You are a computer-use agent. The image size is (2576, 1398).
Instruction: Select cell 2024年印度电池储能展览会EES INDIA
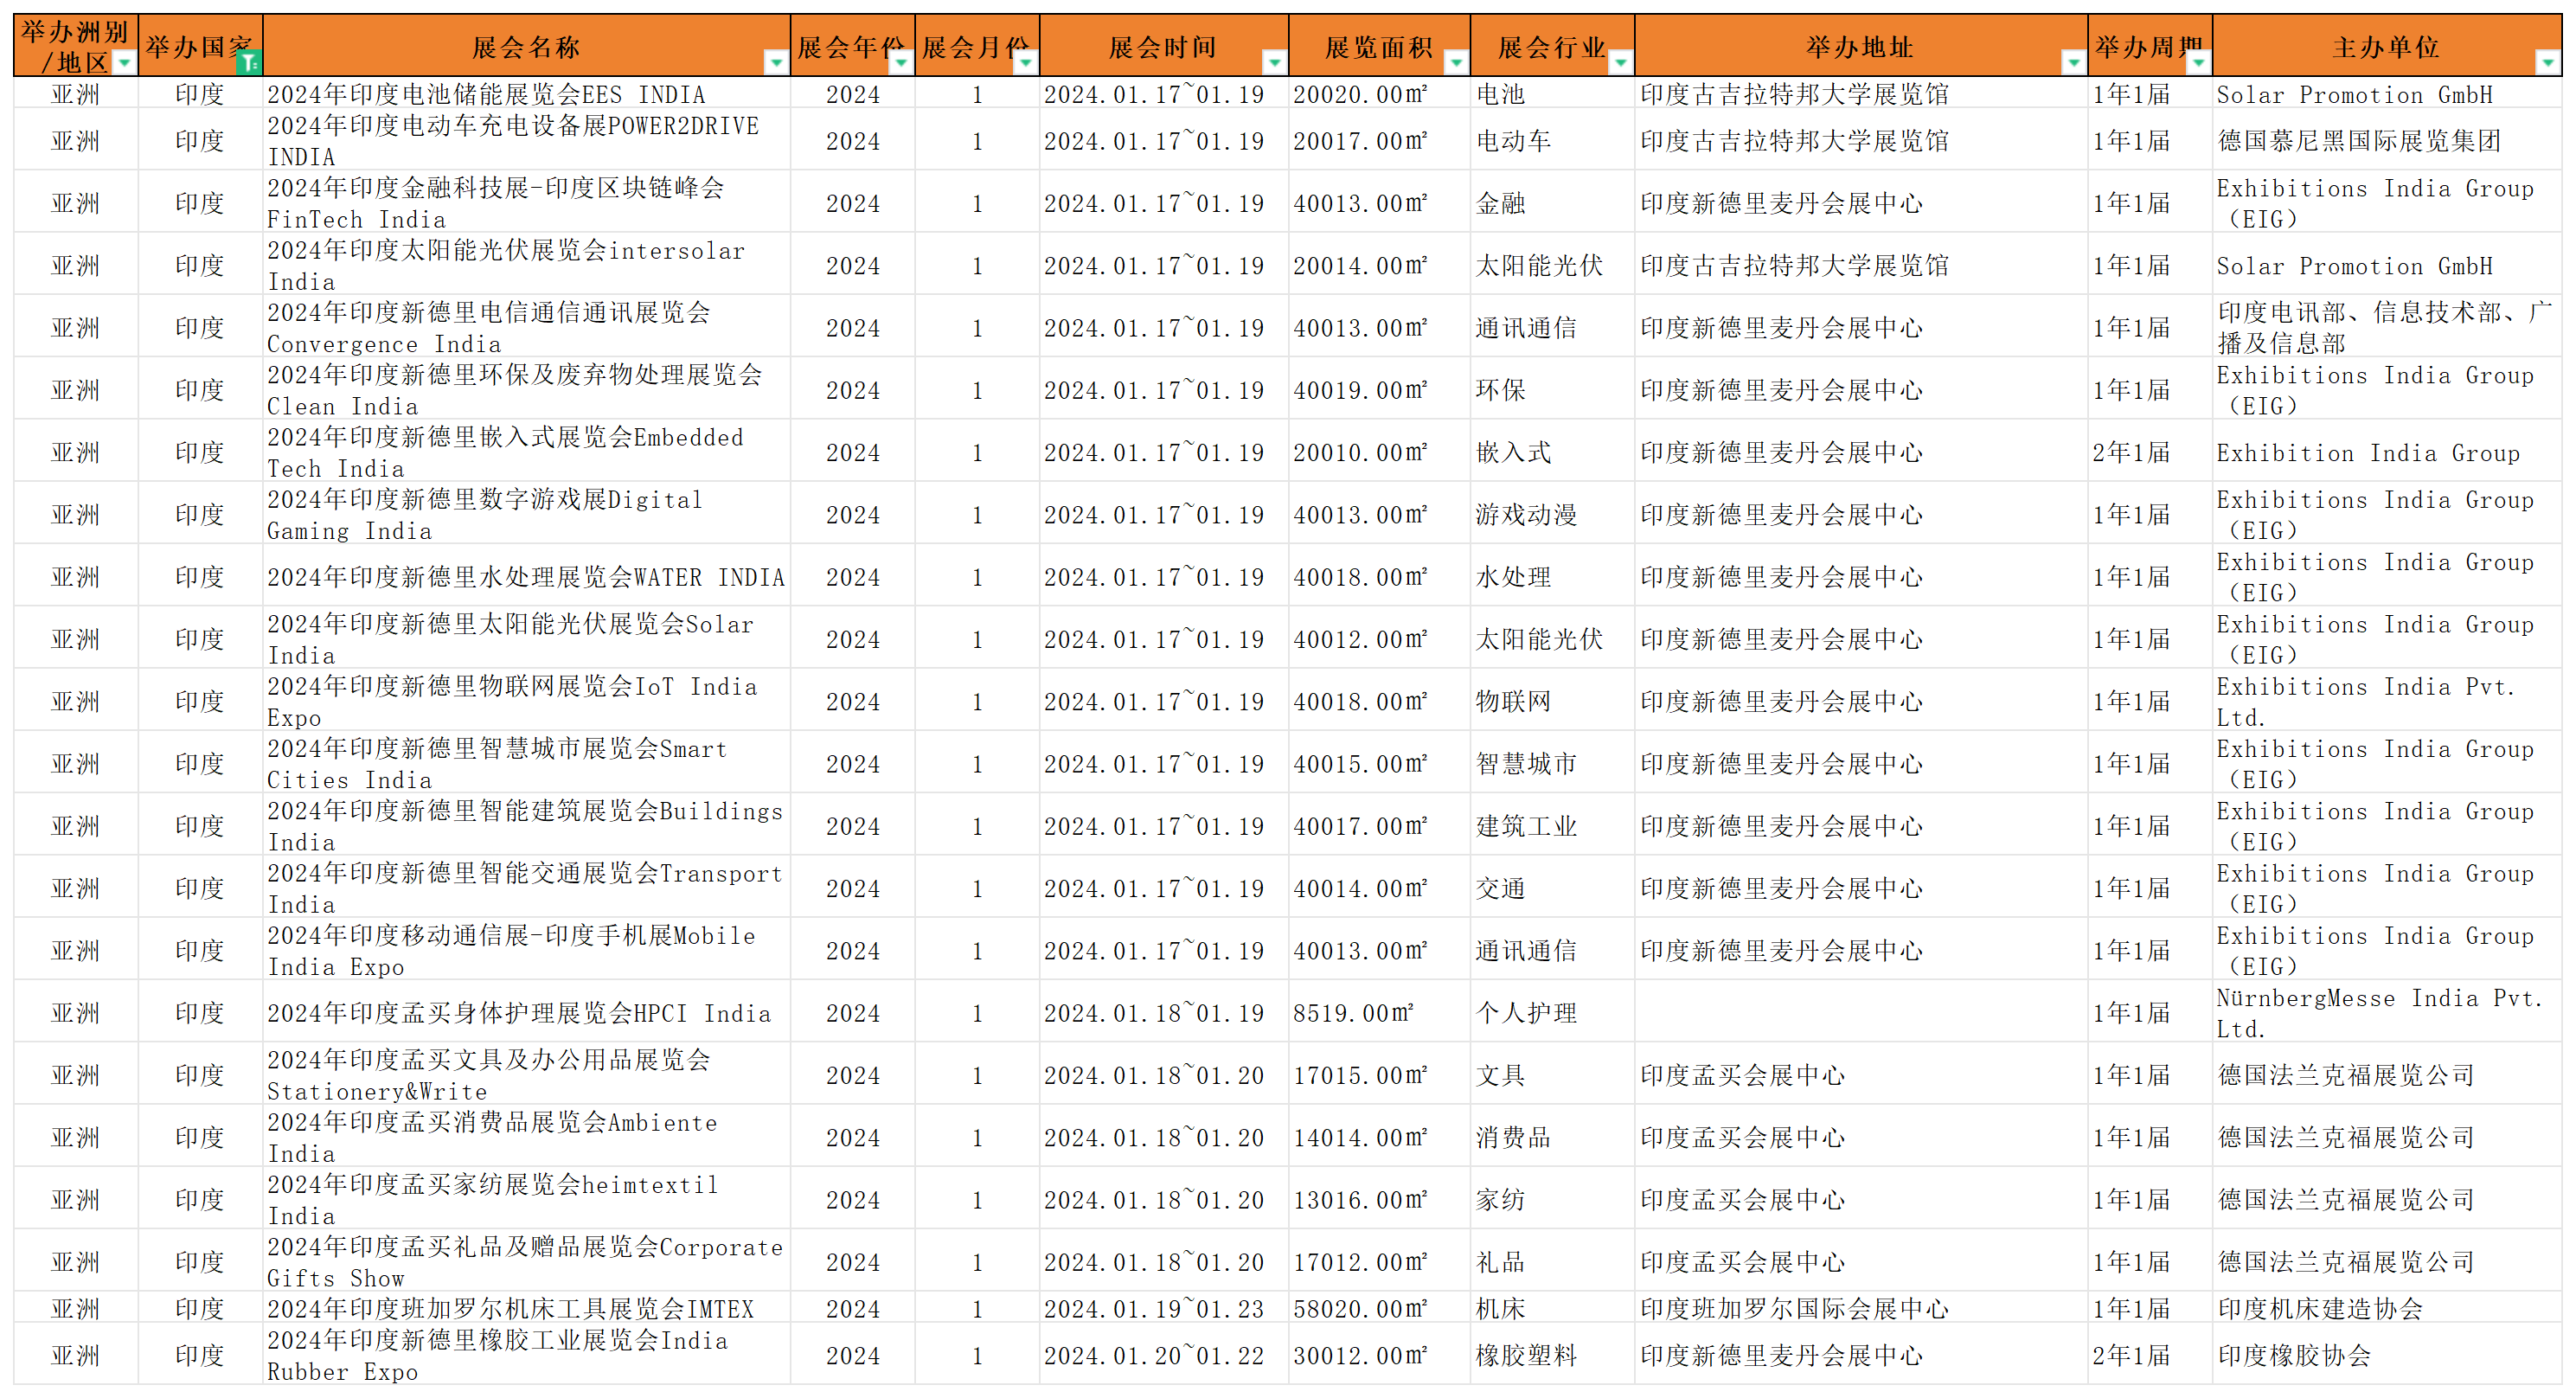click(x=527, y=93)
